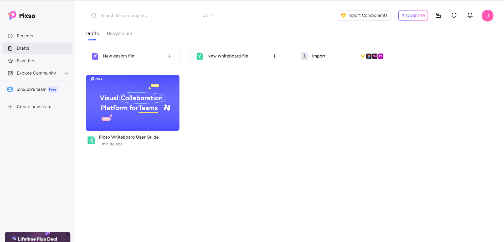This screenshot has height=242, width=504.
Task: Switch to the Recycle bin tab
Action: 120,34
